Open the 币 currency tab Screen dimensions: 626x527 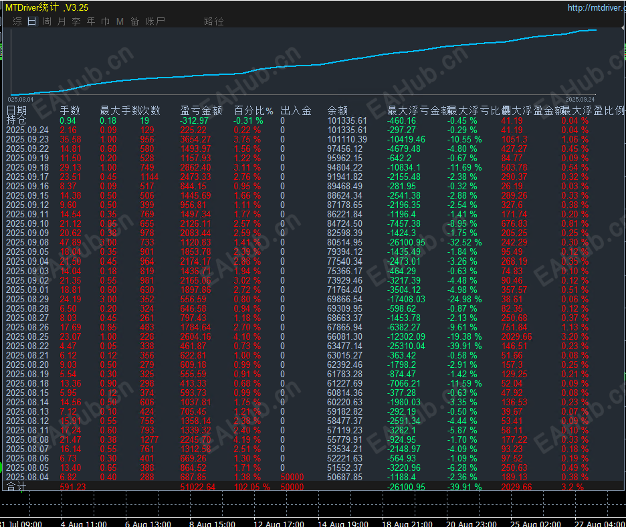106,21
